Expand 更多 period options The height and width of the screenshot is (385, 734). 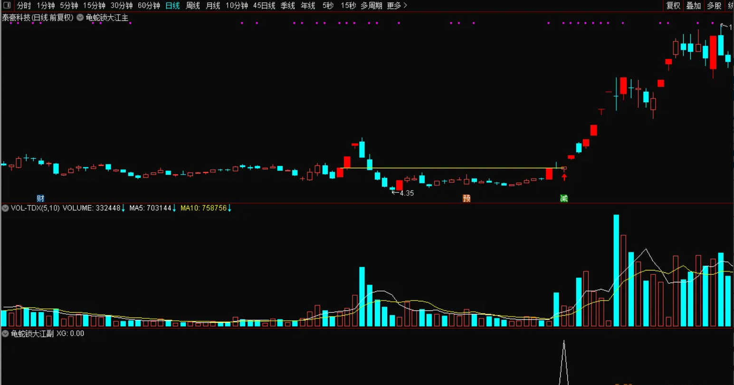coord(397,6)
